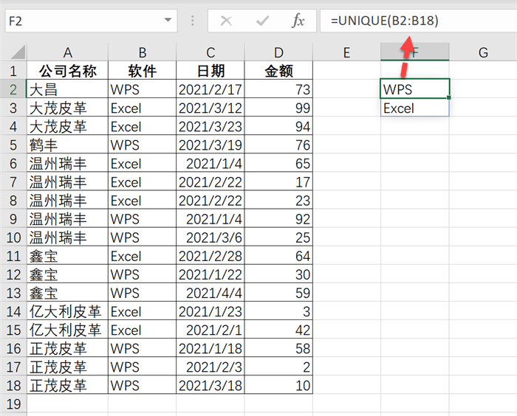Click the cell containing 鹤丰
This screenshot has height=416, width=517.
(67, 145)
